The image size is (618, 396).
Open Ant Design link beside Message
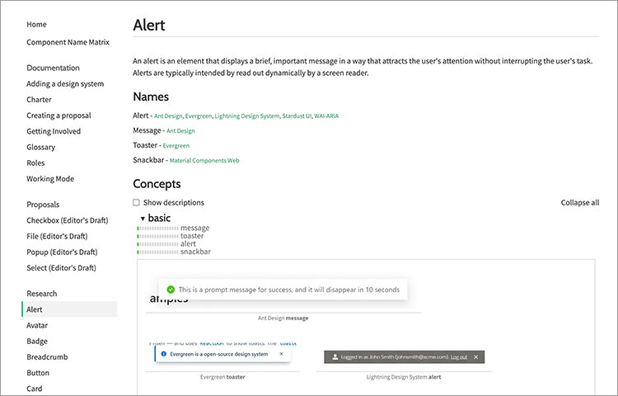[180, 131]
